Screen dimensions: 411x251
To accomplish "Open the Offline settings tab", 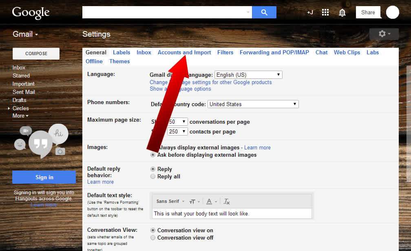I will [x=94, y=61].
